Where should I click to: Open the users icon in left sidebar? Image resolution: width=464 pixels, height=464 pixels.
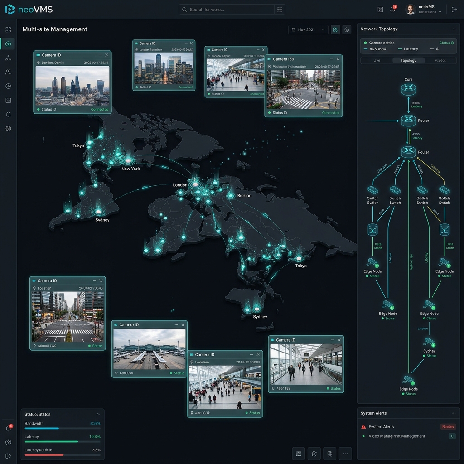click(8, 72)
